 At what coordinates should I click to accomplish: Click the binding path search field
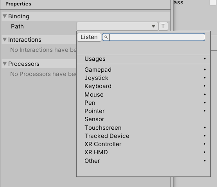(x=154, y=37)
